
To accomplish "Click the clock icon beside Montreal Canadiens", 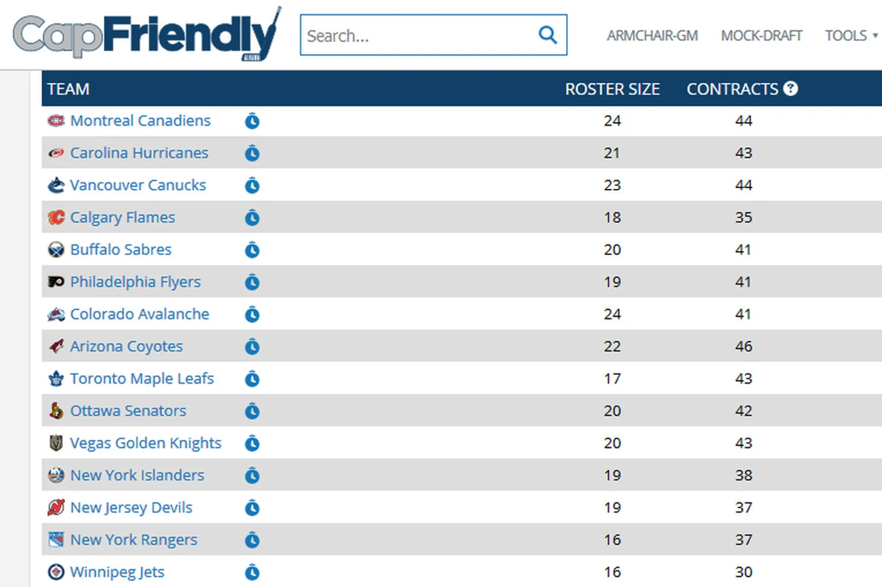I will (252, 121).
